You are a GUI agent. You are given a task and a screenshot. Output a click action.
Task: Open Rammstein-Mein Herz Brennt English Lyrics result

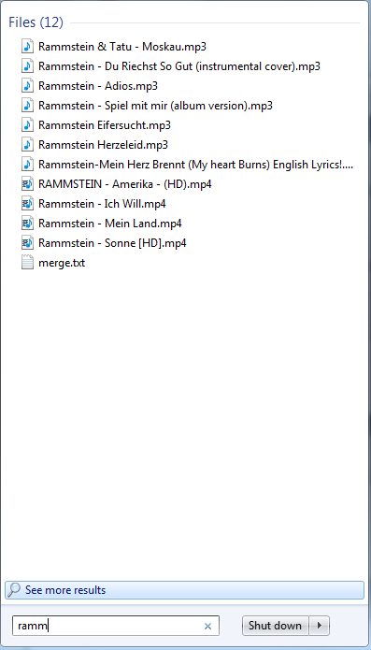195,165
